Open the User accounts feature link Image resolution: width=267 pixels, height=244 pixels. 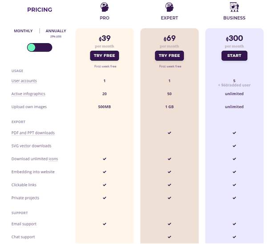point(24,81)
